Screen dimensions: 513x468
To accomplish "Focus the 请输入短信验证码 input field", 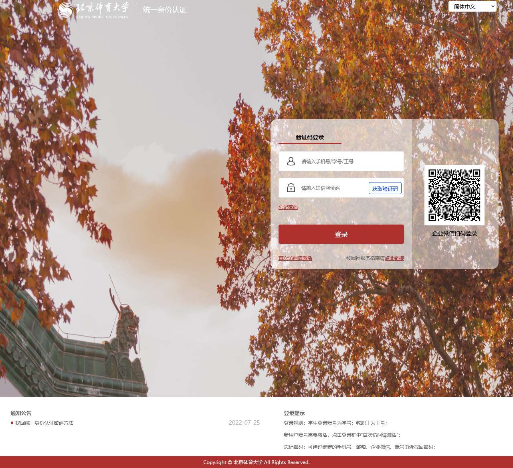I will coord(333,188).
